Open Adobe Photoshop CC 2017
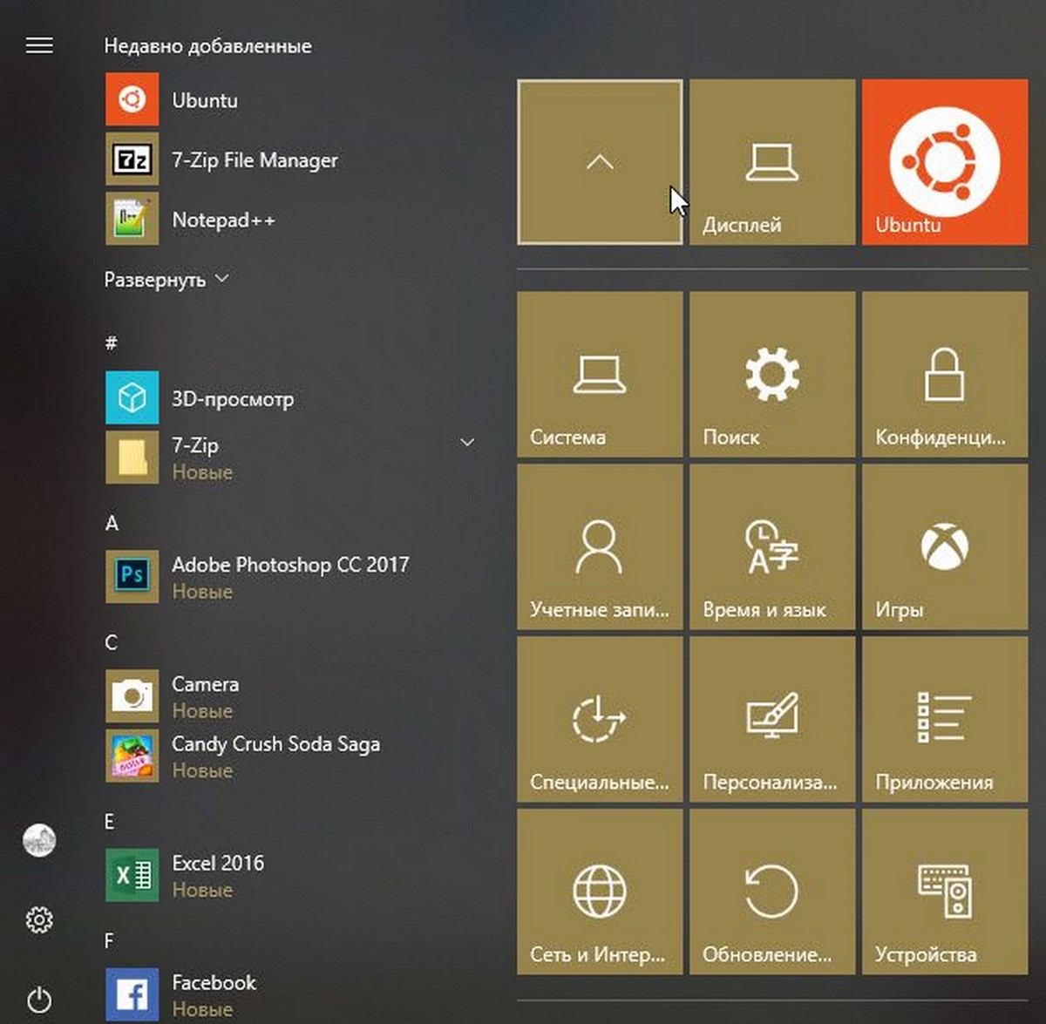 (291, 577)
